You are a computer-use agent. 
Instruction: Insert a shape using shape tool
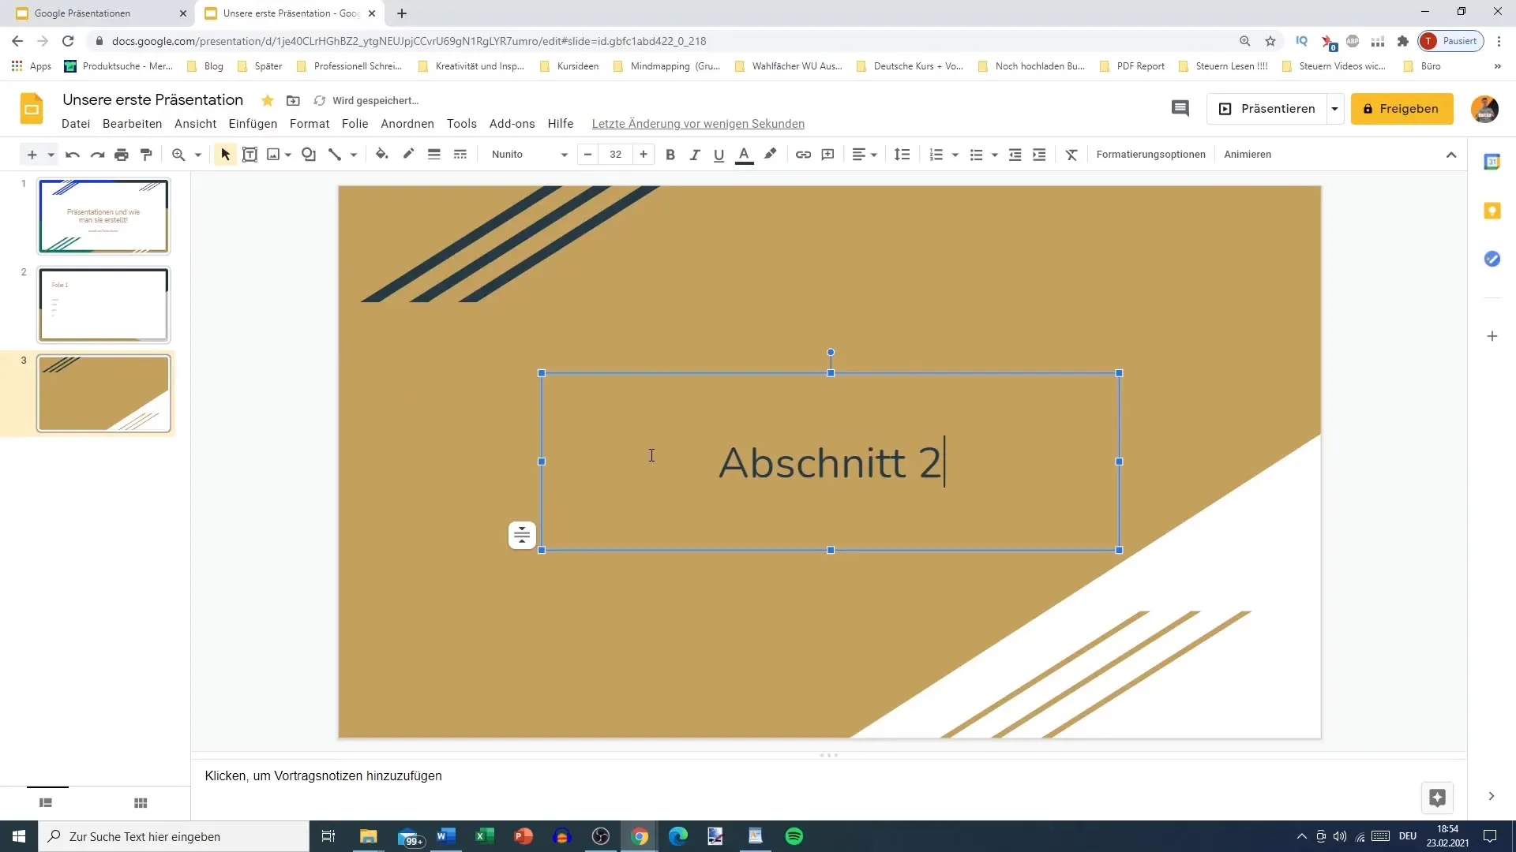click(x=309, y=155)
